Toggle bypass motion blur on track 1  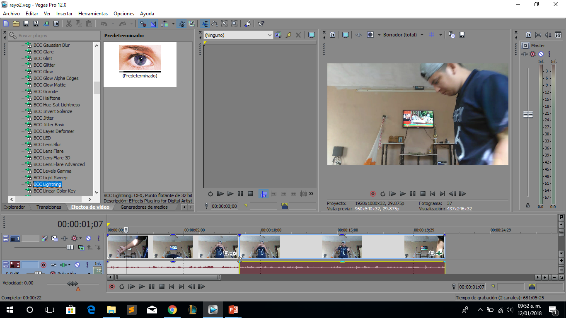(45, 238)
